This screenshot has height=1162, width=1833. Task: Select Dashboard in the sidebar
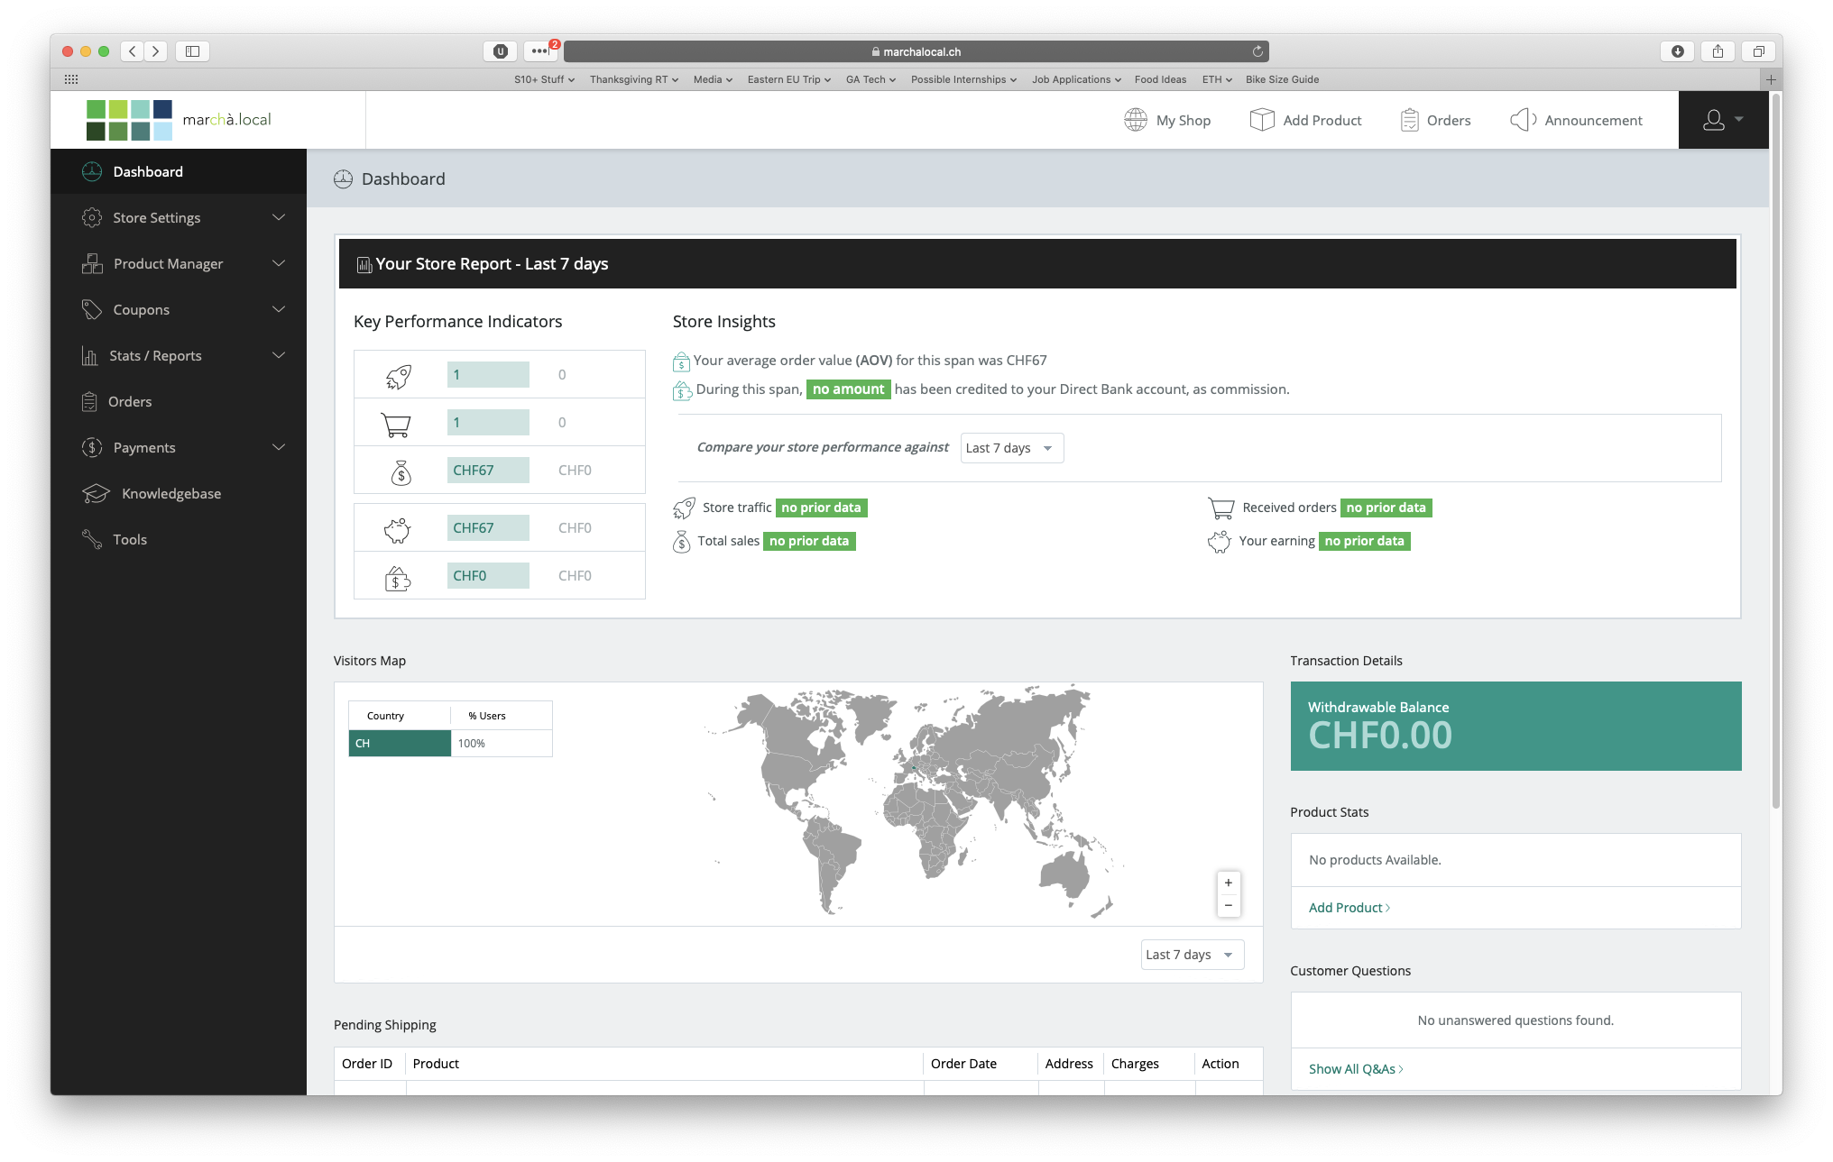pos(148,171)
